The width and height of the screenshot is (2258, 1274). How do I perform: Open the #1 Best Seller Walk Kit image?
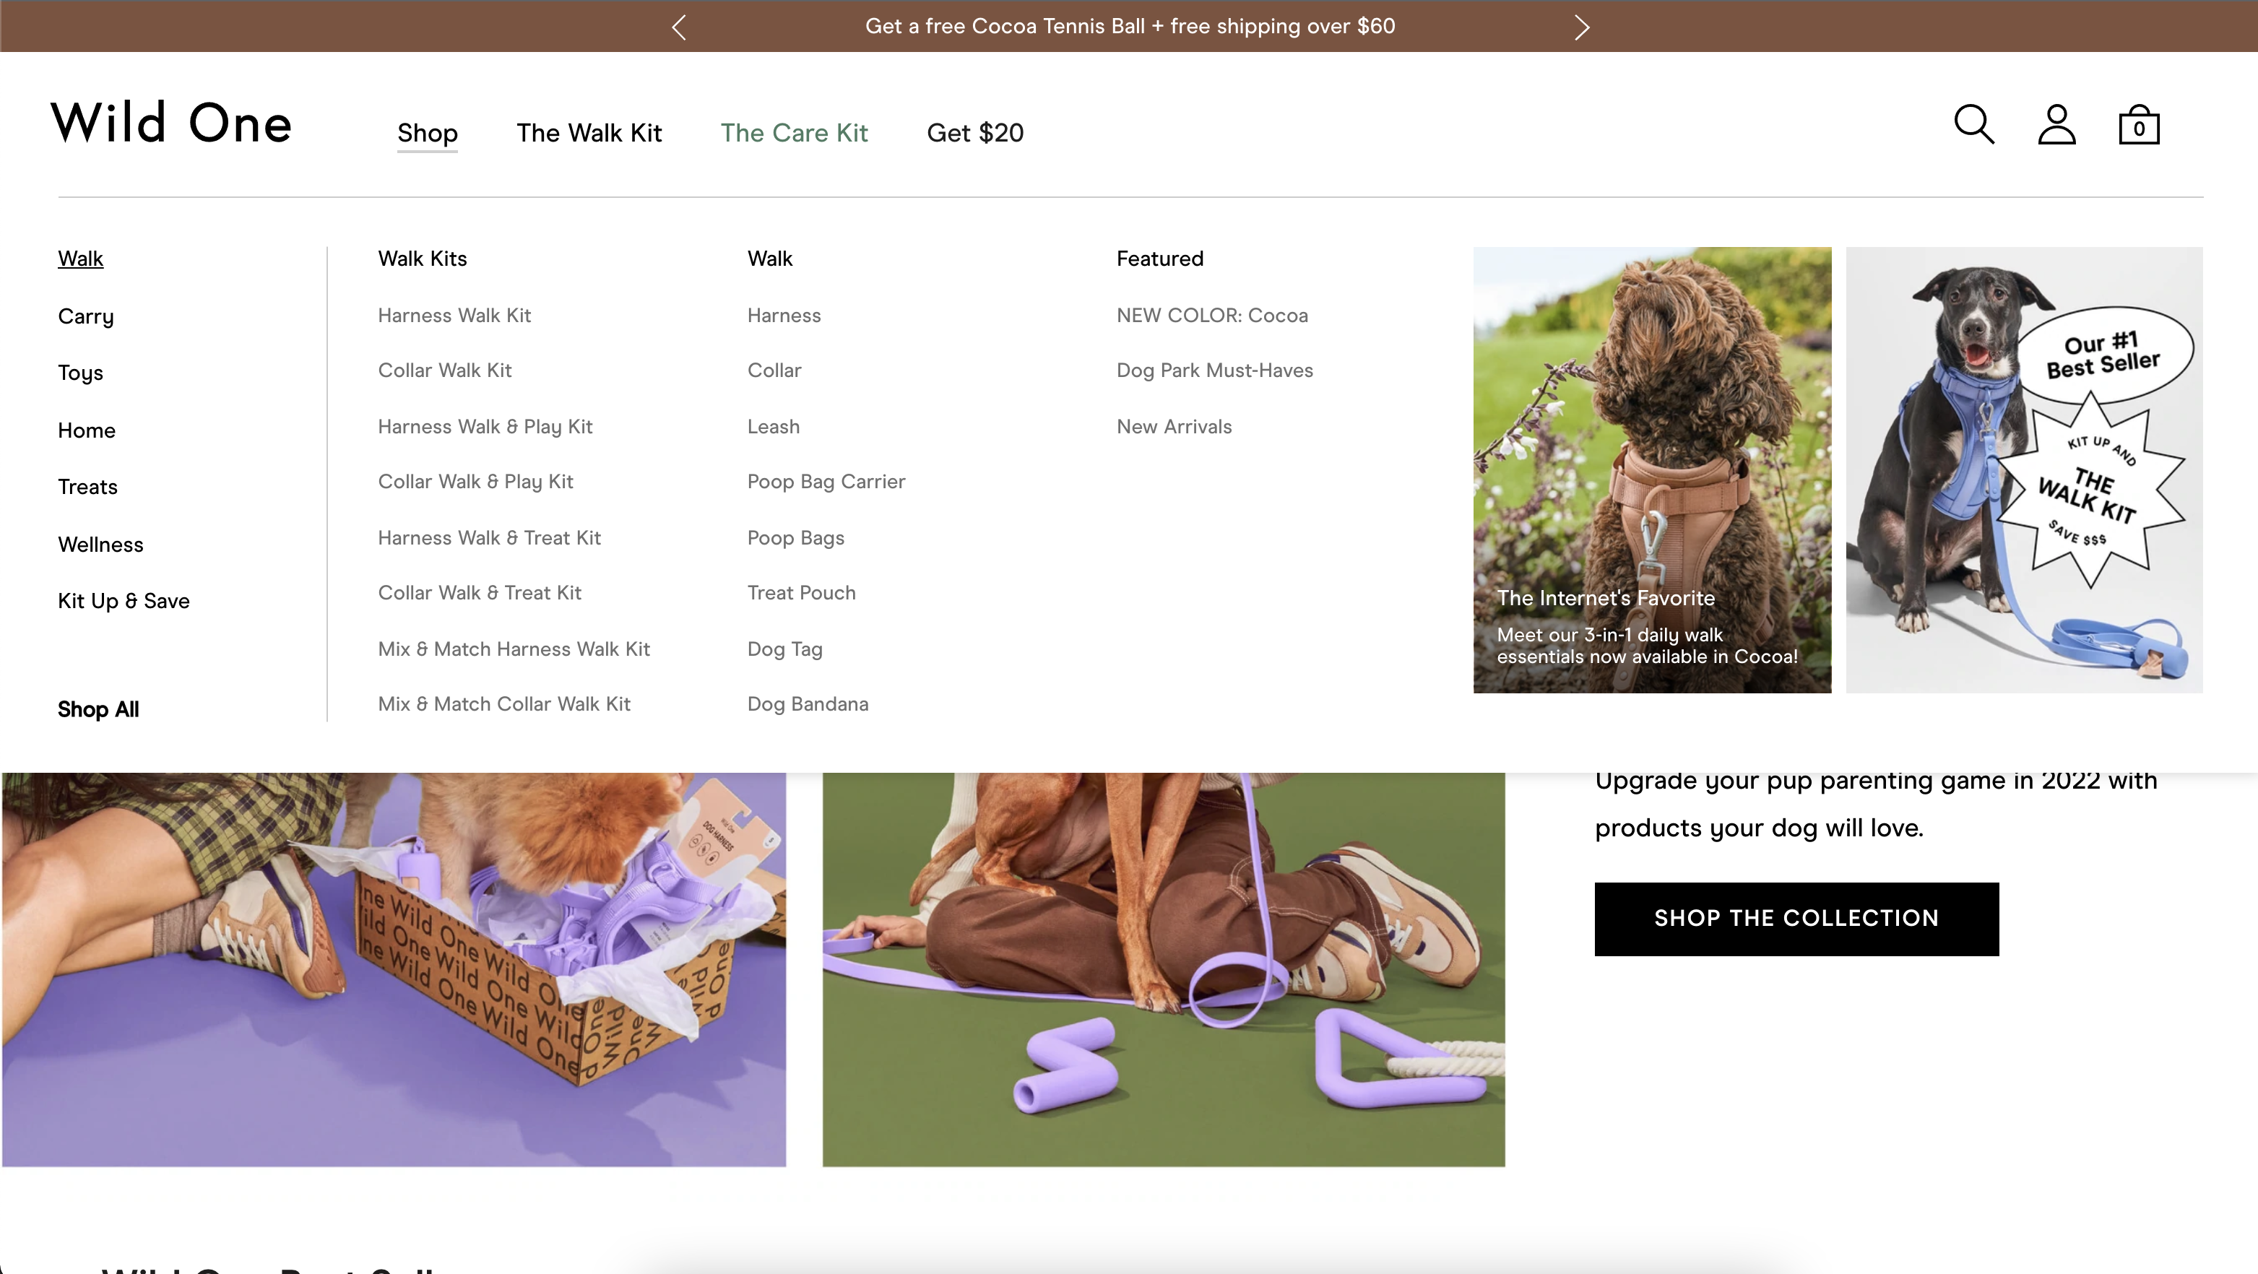[2024, 469]
